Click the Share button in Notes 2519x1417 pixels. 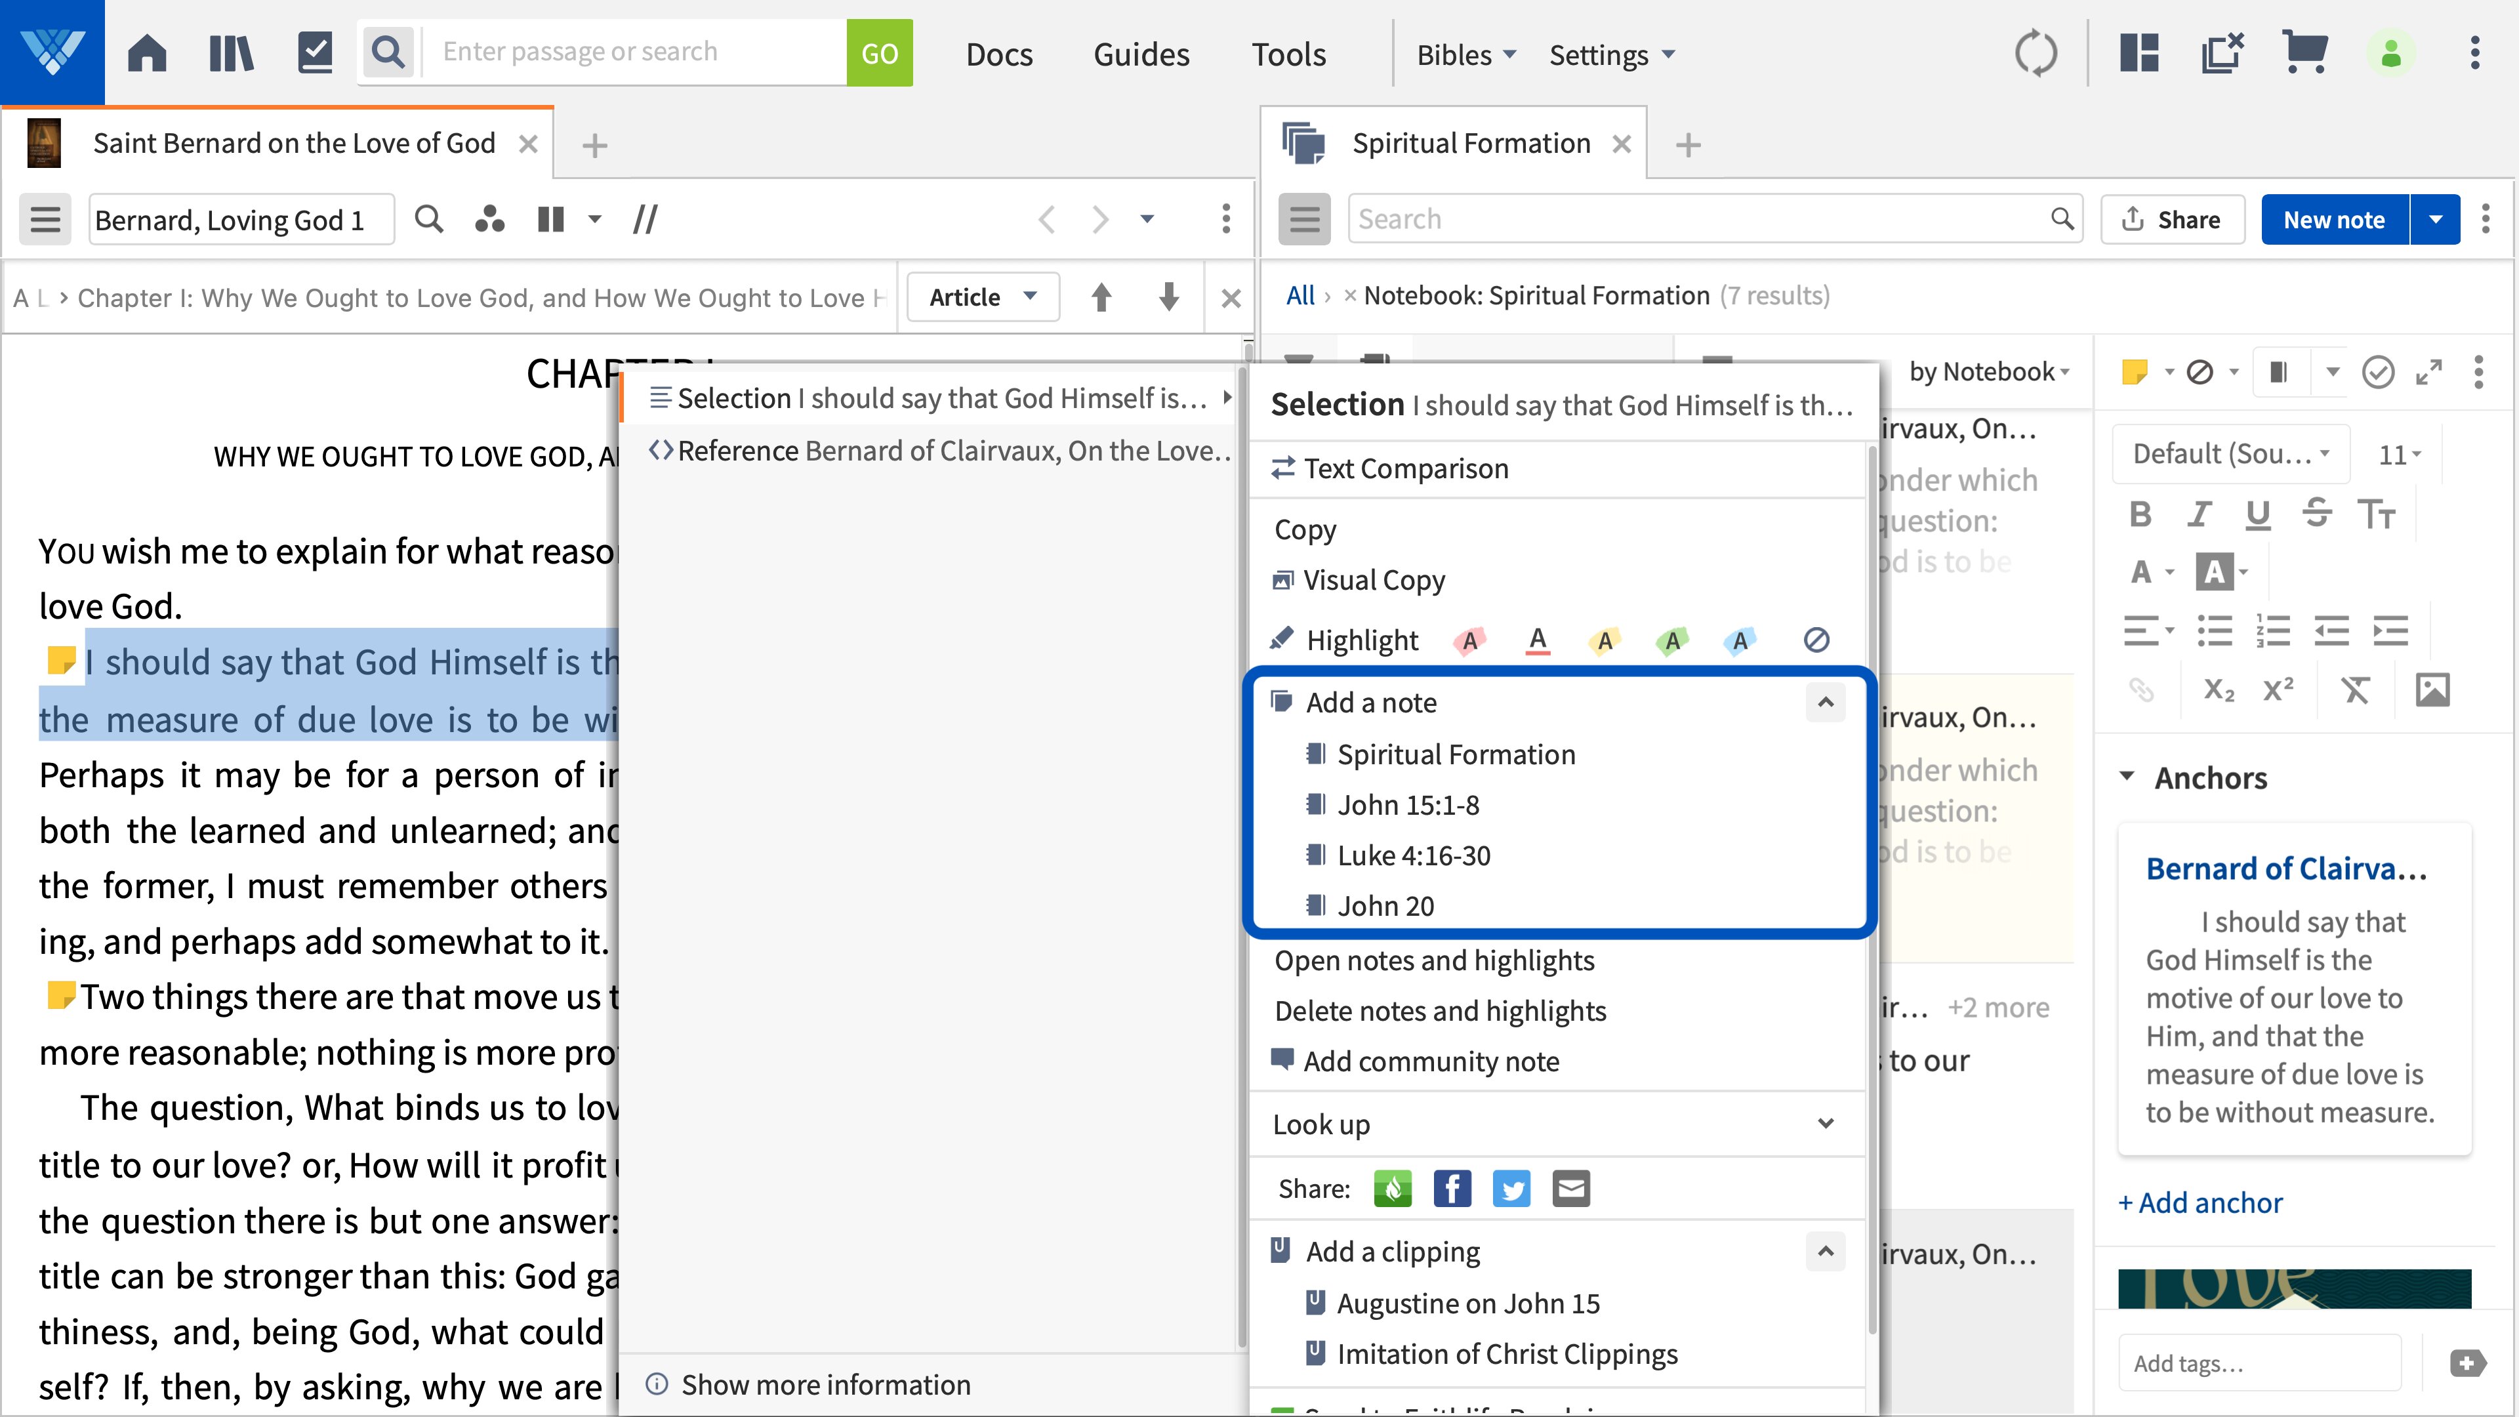[x=2172, y=219]
